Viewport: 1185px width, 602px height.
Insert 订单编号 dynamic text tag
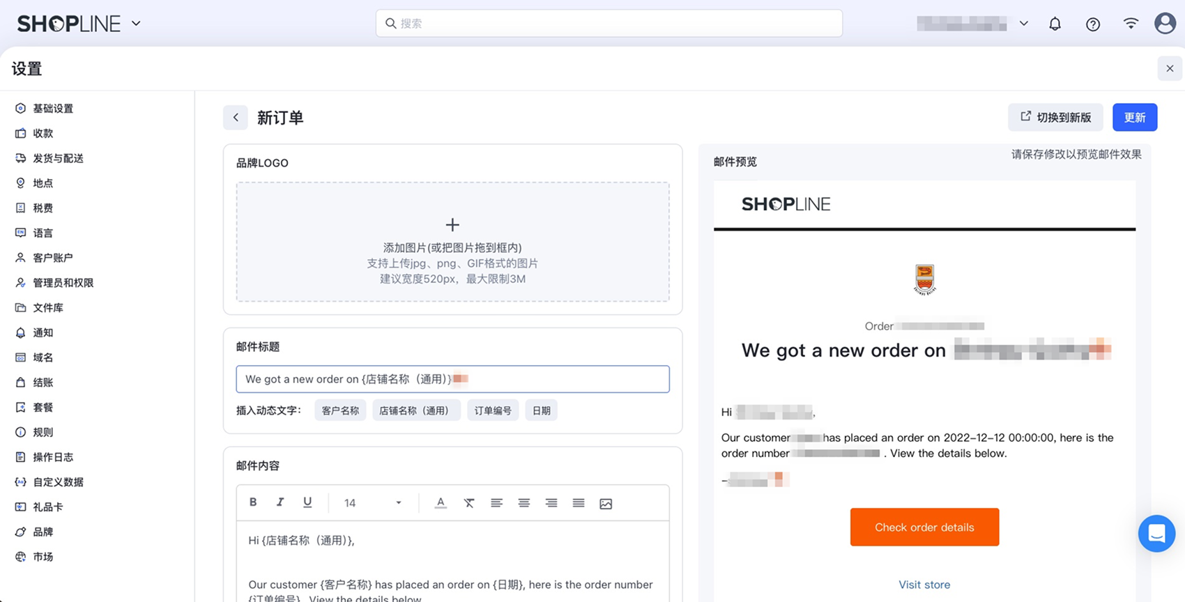coord(493,410)
